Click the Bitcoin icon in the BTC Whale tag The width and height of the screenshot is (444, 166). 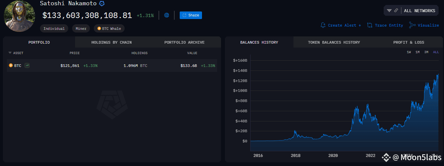coord(99,29)
